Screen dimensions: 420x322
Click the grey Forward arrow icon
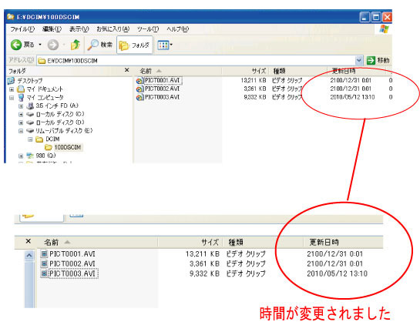pyautogui.click(x=52, y=45)
